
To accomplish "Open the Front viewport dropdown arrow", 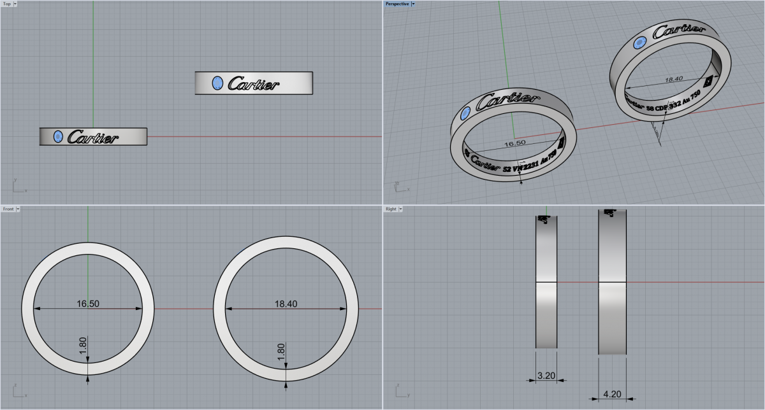I will click(18, 209).
